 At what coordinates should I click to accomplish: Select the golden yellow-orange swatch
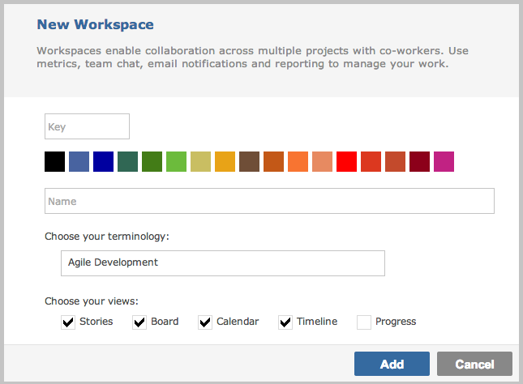point(225,162)
